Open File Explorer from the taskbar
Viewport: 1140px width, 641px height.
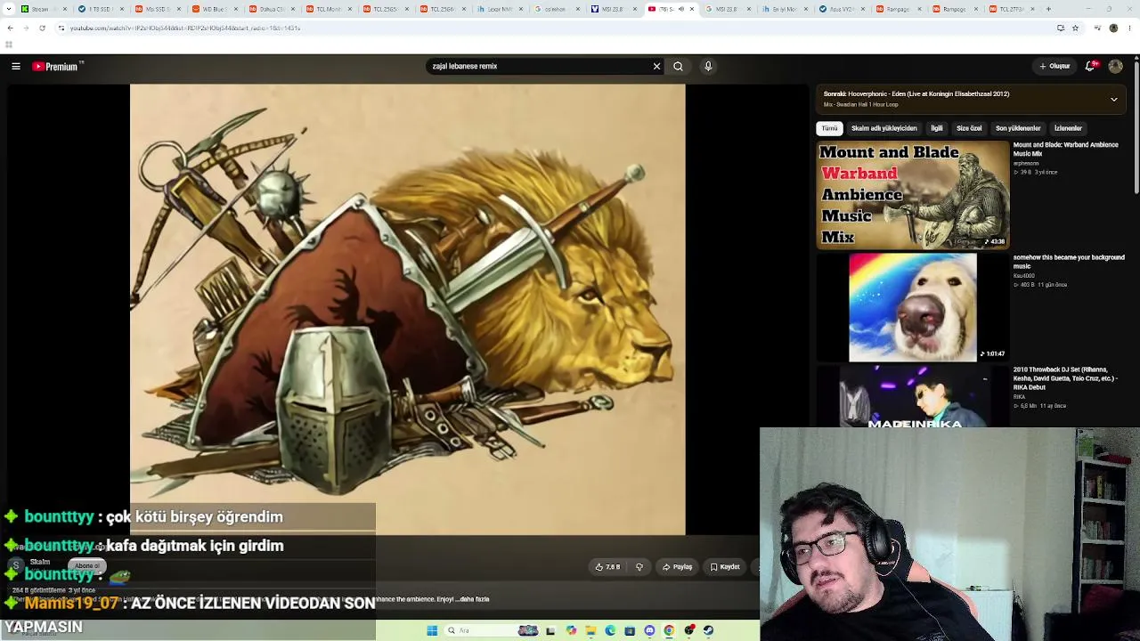590,630
